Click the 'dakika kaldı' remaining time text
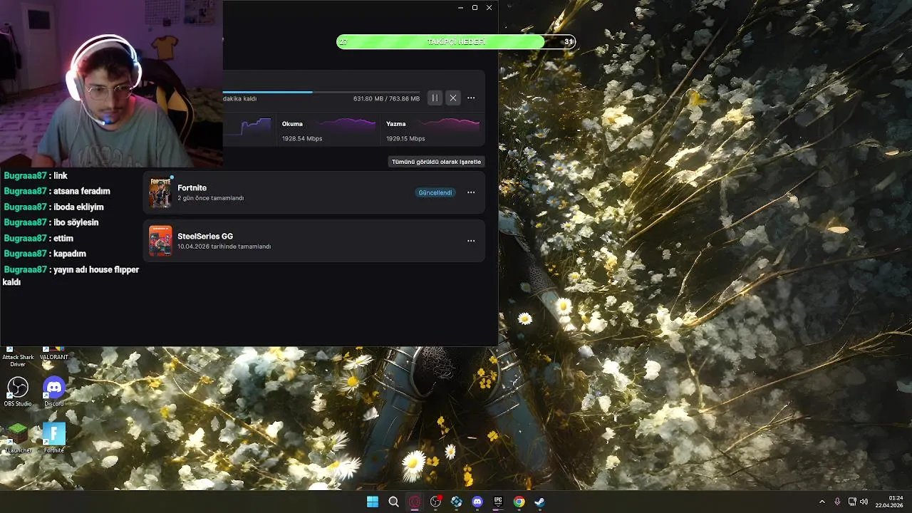 (240, 99)
